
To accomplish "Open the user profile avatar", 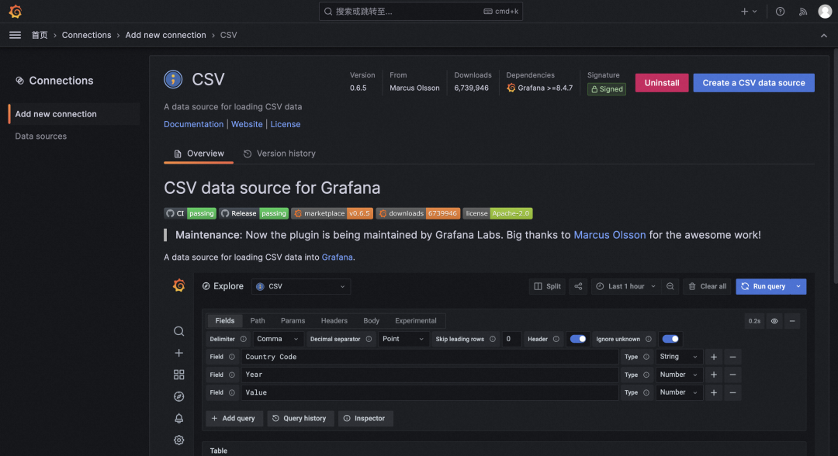I will 825,11.
